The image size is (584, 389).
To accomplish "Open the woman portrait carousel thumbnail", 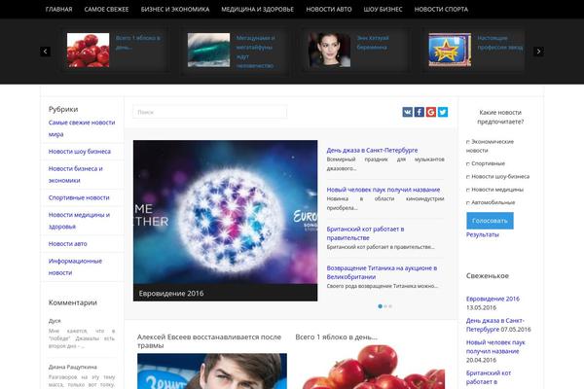I will point(329,51).
